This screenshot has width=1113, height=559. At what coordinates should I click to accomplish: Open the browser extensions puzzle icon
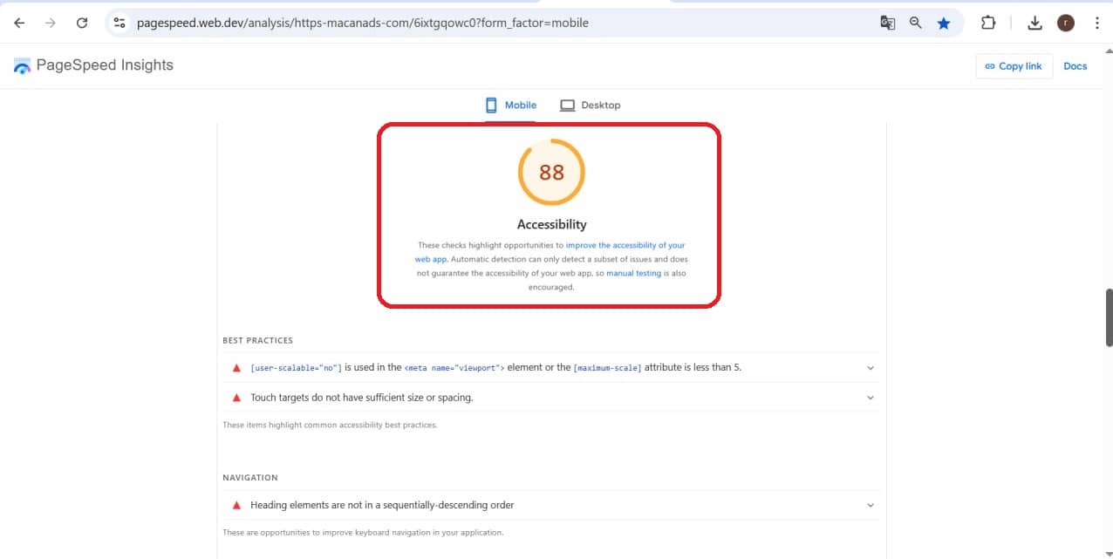[988, 23]
